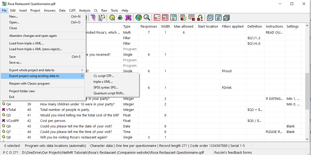Viewport: 311px width, 155px height.
Task: Open the Analysis menu
Action: coord(85,11)
